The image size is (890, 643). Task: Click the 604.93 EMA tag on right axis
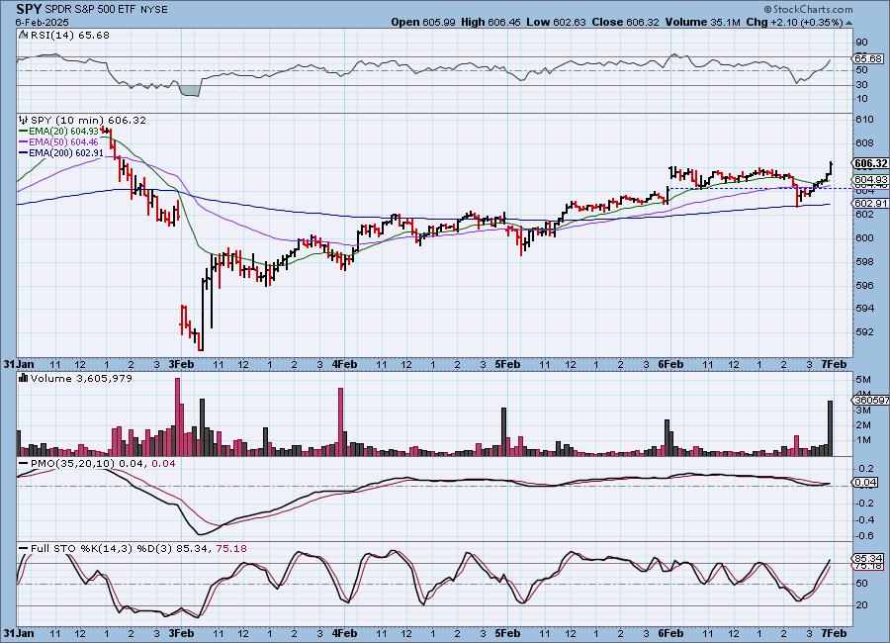[x=870, y=179]
